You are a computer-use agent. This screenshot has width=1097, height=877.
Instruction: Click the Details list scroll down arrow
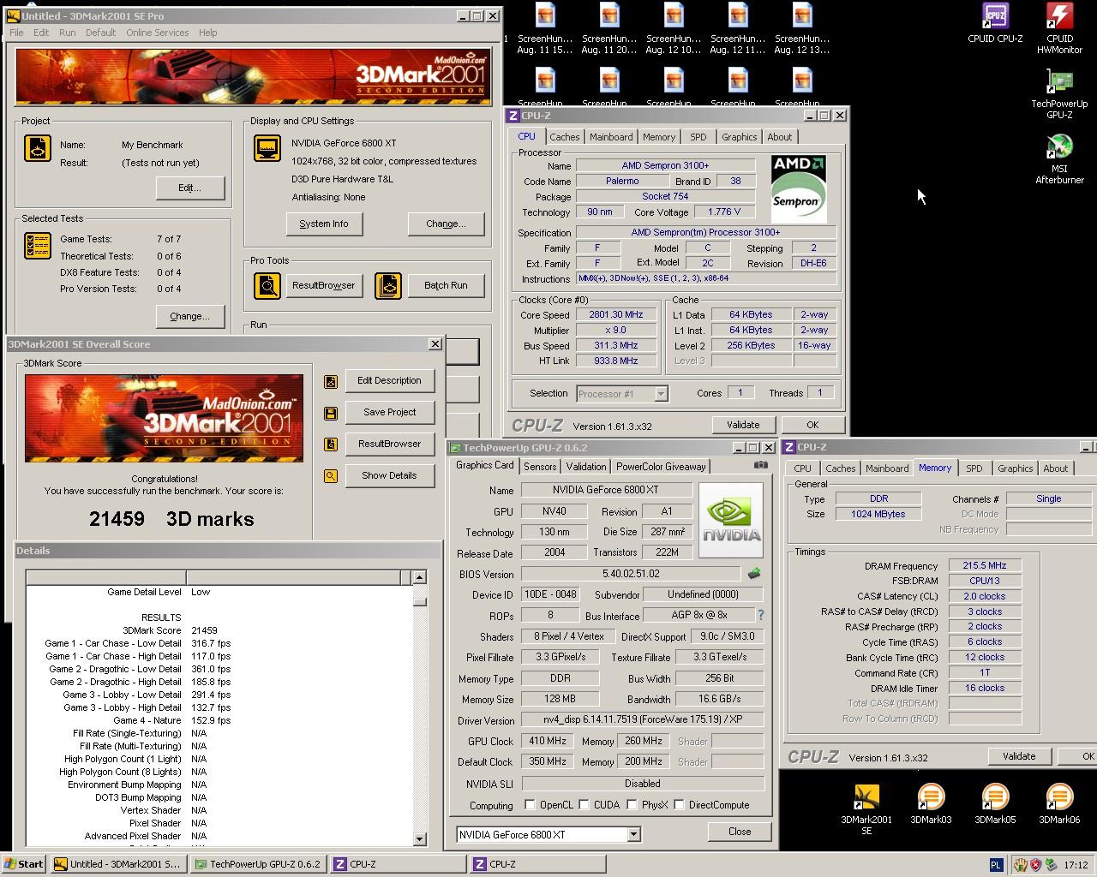(x=419, y=839)
